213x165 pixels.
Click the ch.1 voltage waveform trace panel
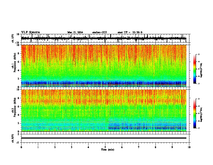click(x=105, y=38)
